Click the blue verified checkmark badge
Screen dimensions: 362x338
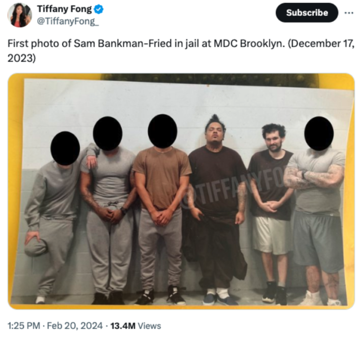pyautogui.click(x=99, y=10)
